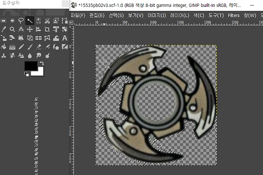Select the Cage Transform tool
263x175 pixels.
click(47, 38)
